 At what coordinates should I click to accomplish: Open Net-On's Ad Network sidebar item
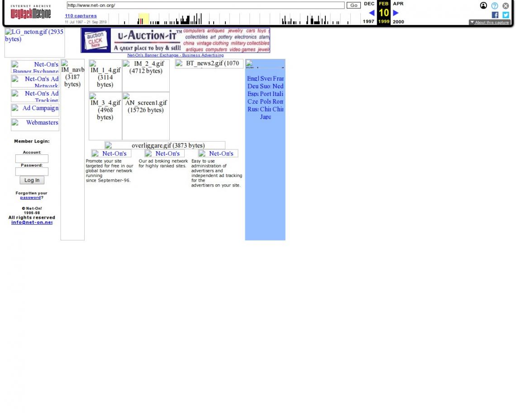35,82
